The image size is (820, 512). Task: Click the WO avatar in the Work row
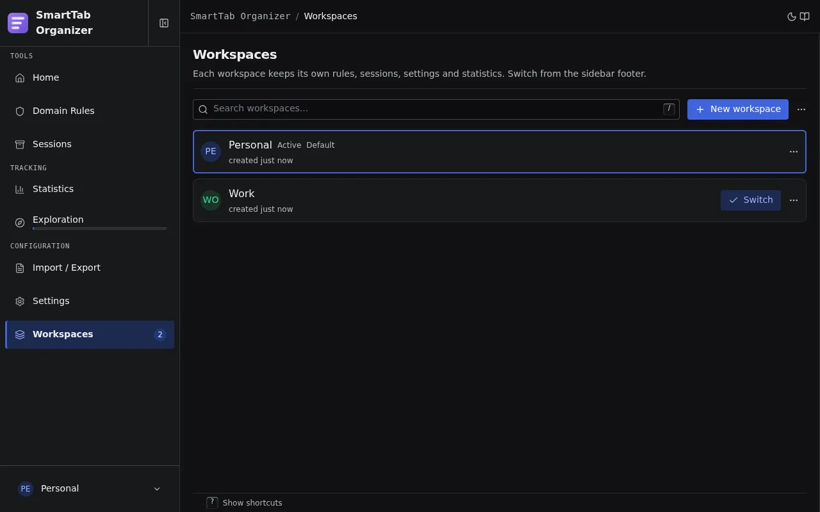[211, 200]
